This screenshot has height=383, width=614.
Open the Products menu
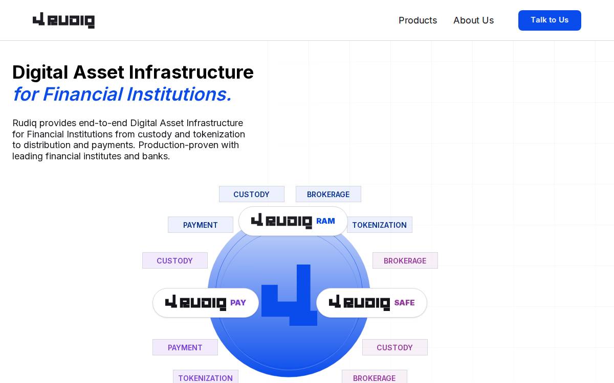coord(418,20)
